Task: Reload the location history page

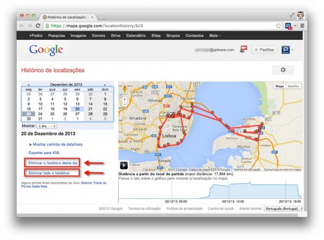Action: click(38, 25)
